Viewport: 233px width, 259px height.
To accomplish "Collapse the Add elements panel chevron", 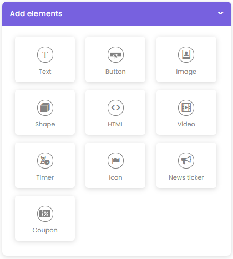I will pyautogui.click(x=220, y=13).
